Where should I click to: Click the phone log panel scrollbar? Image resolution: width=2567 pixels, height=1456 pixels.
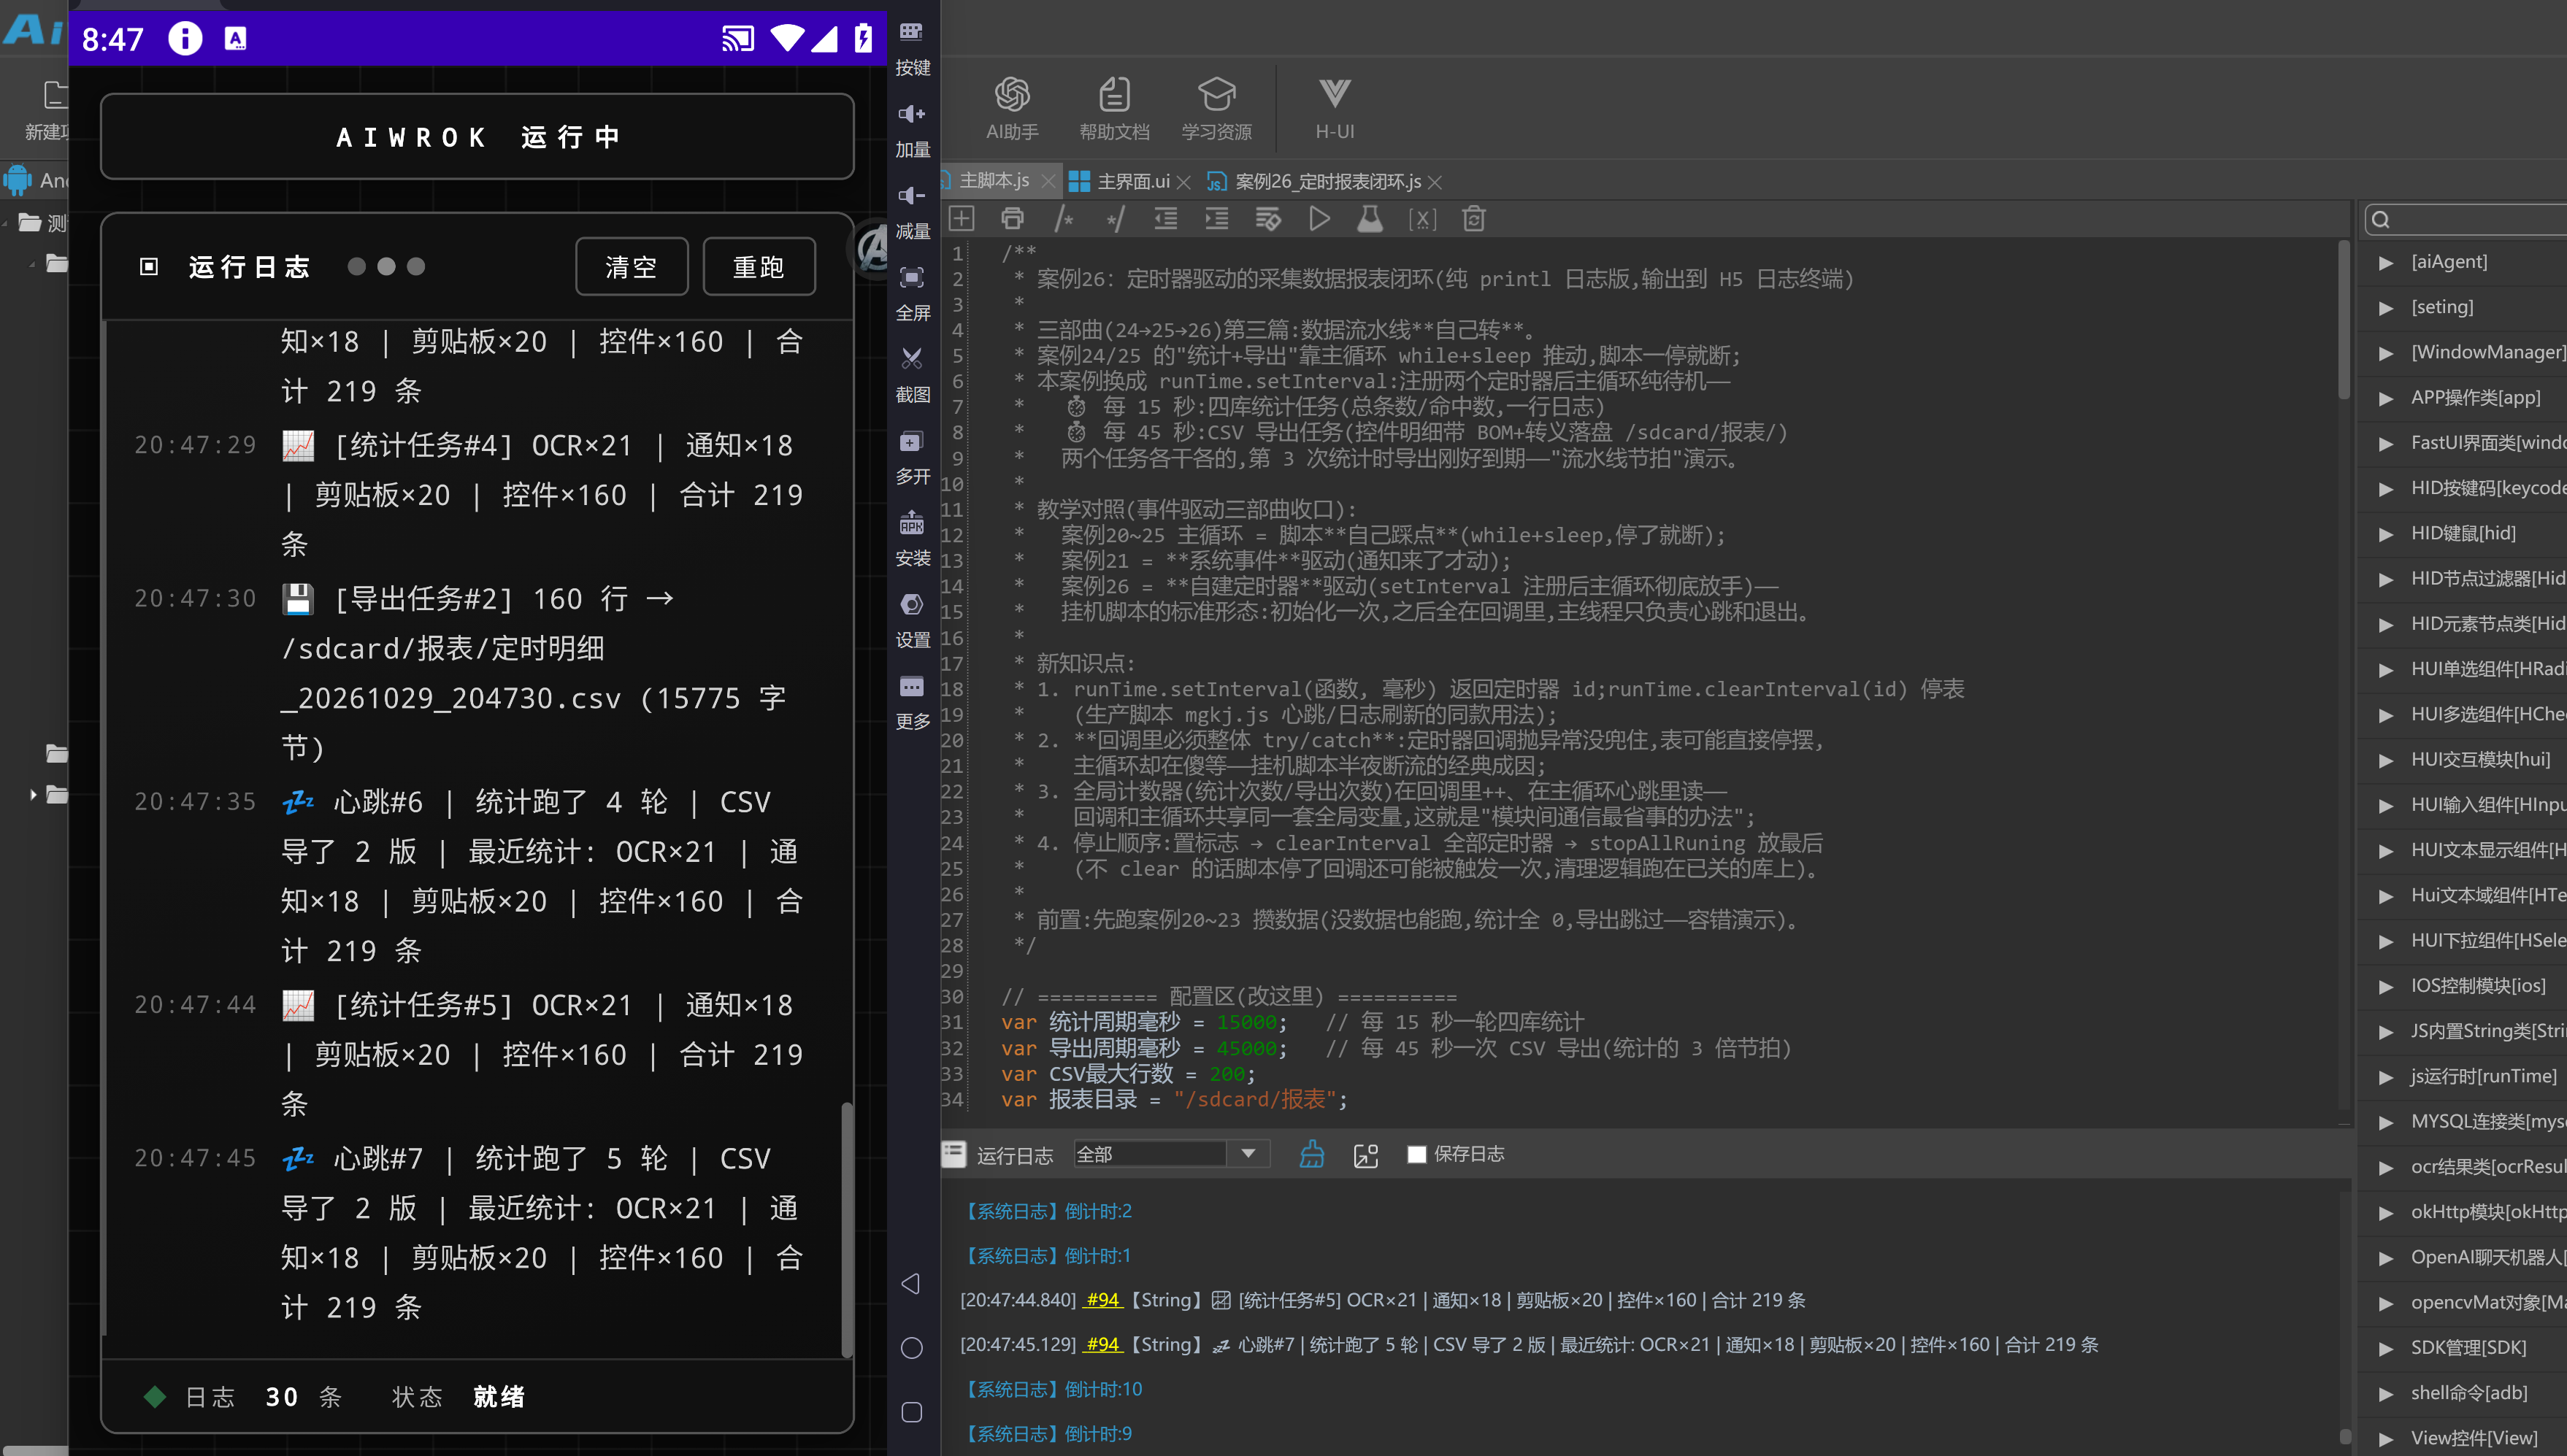pyautogui.click(x=846, y=1230)
